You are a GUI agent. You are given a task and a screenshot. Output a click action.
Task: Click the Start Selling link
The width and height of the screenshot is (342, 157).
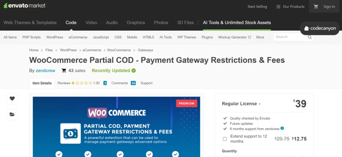[257, 6]
